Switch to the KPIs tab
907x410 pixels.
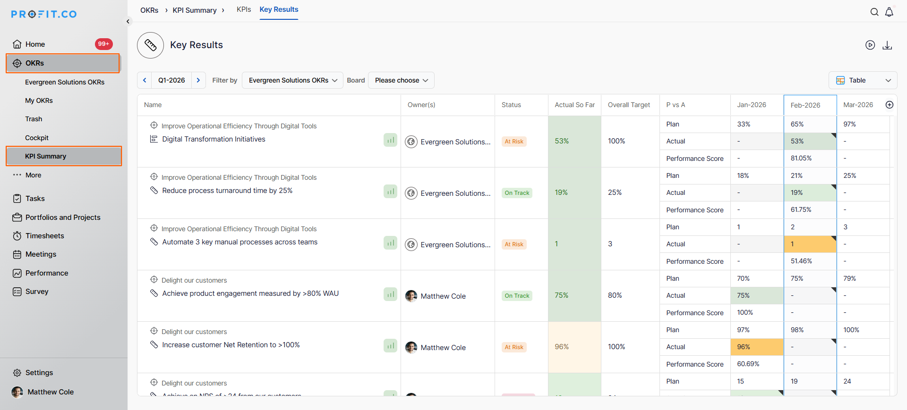coord(244,9)
